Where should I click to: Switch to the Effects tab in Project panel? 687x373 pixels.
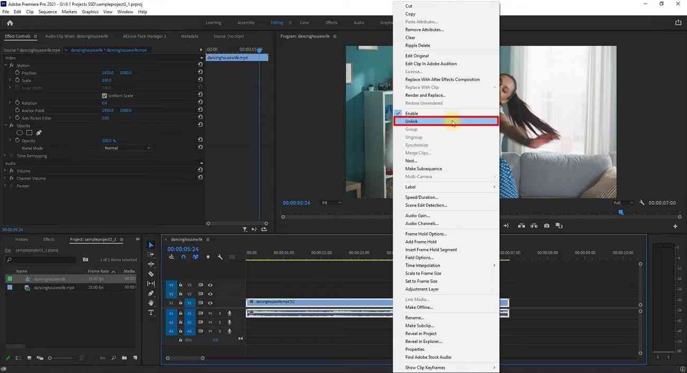49,239
